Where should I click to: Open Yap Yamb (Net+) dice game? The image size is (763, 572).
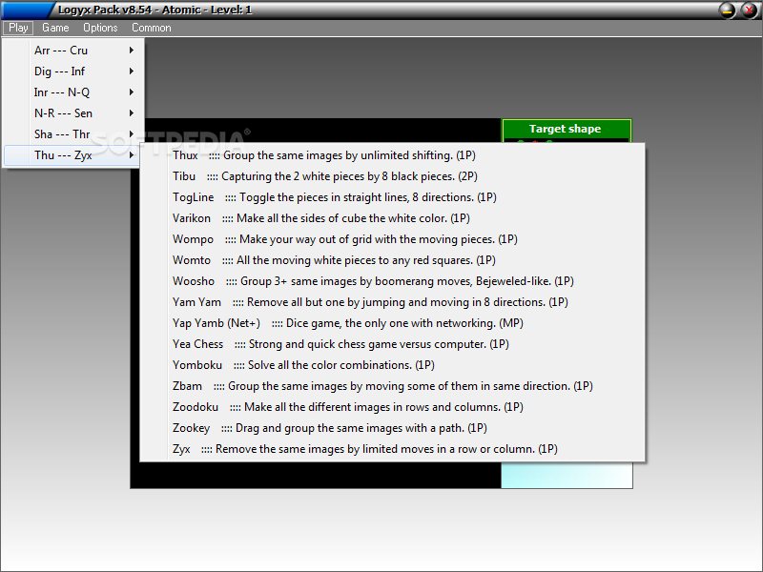(x=392, y=323)
